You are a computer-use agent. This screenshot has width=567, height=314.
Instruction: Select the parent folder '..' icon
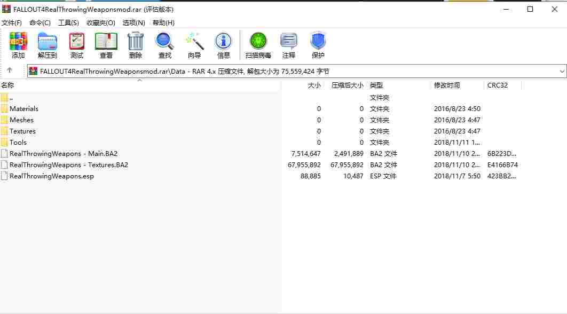pyautogui.click(x=4, y=97)
